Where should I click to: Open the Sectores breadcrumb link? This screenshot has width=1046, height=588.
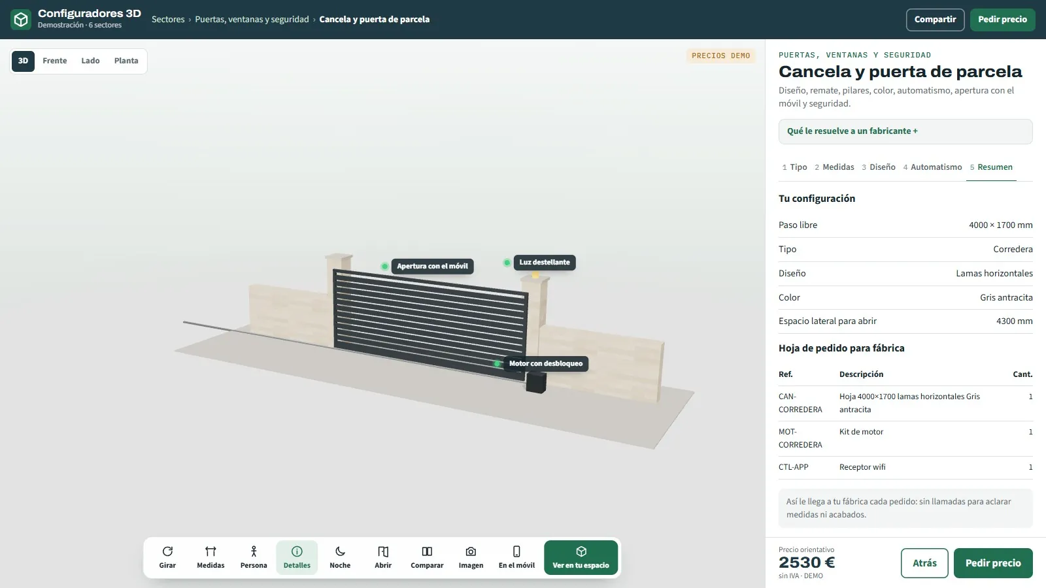tap(168, 20)
